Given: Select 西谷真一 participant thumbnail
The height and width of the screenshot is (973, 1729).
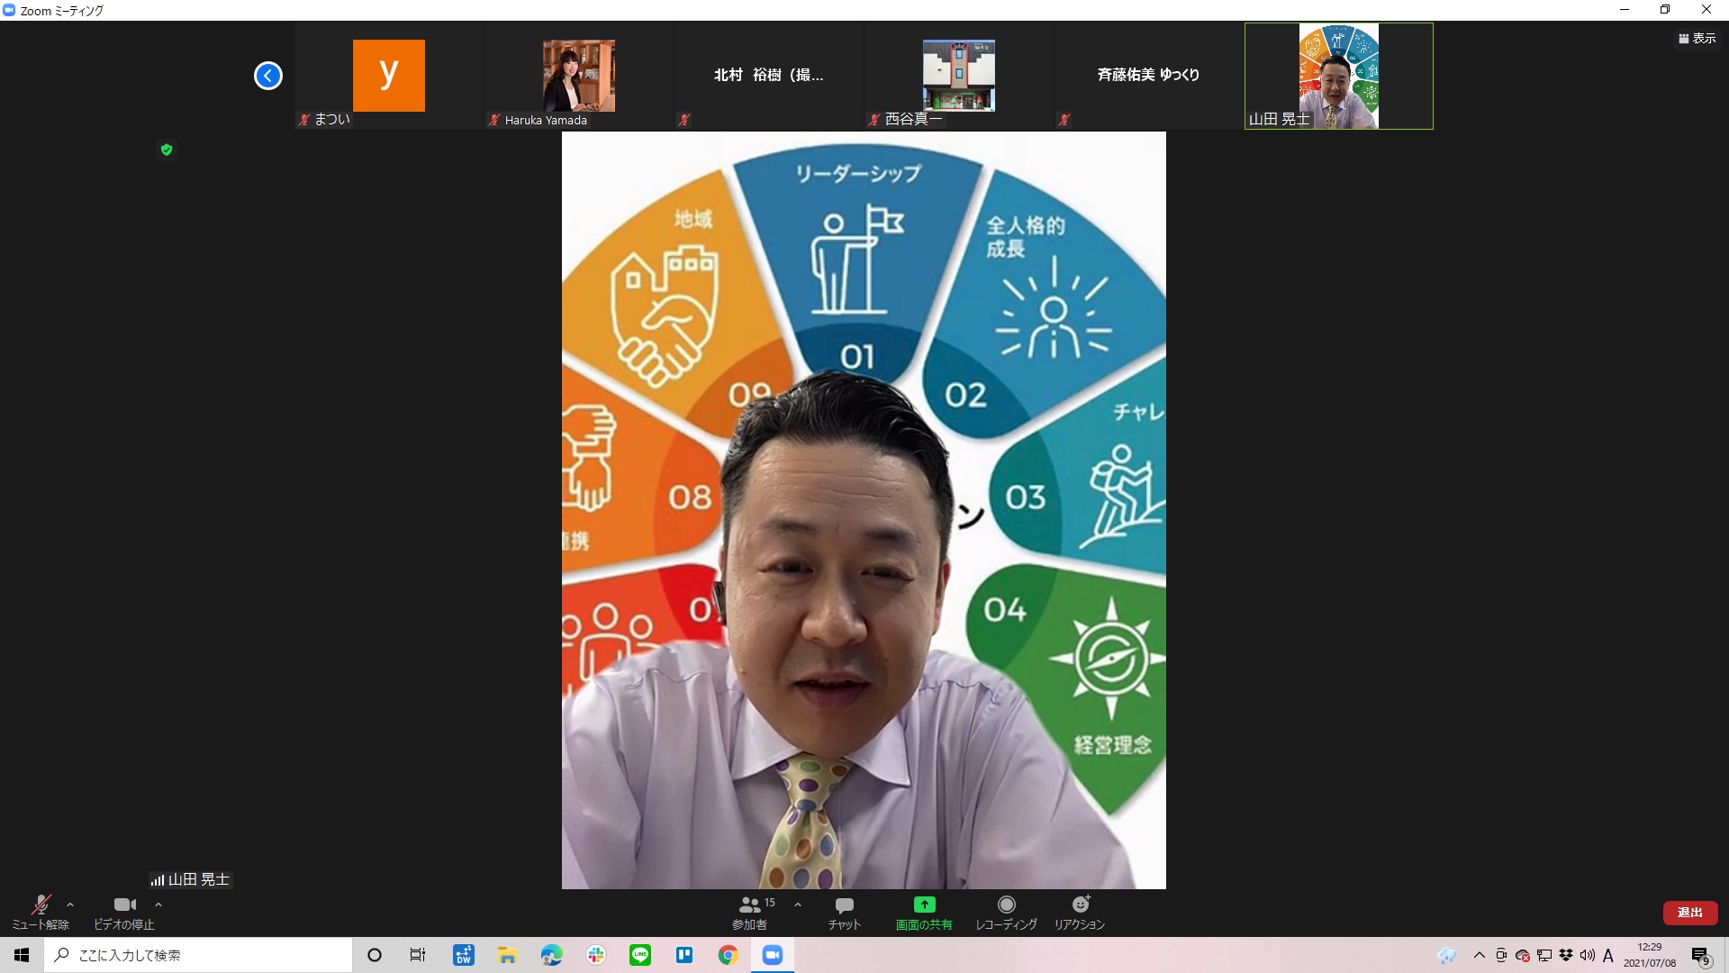Looking at the screenshot, I should click(959, 76).
